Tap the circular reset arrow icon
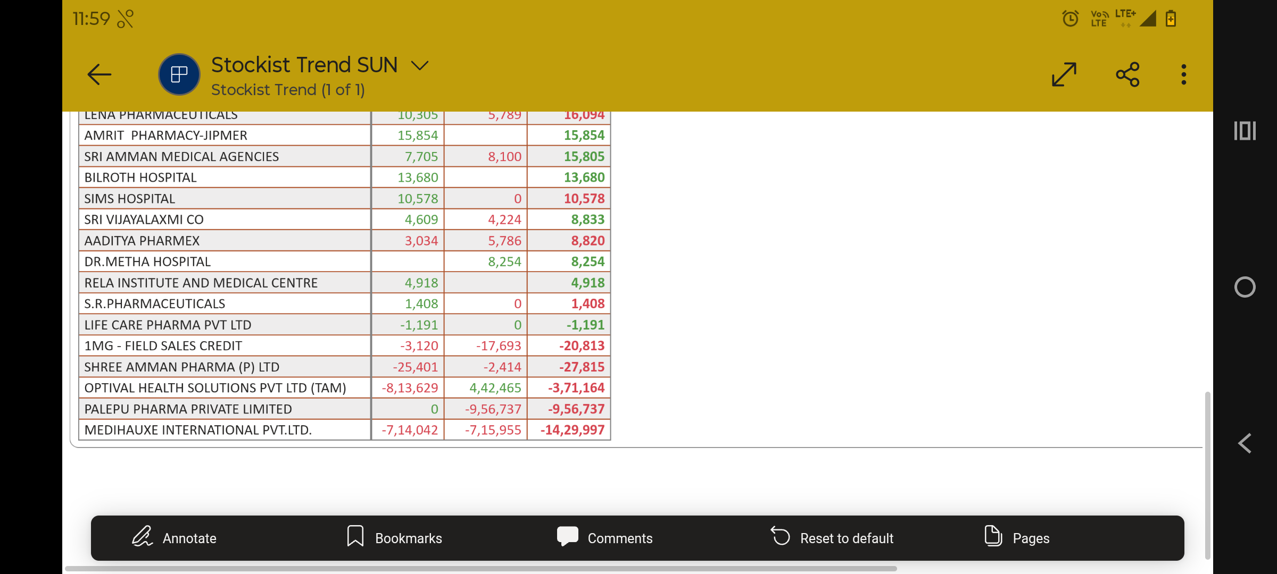The width and height of the screenshot is (1277, 574). click(x=781, y=535)
